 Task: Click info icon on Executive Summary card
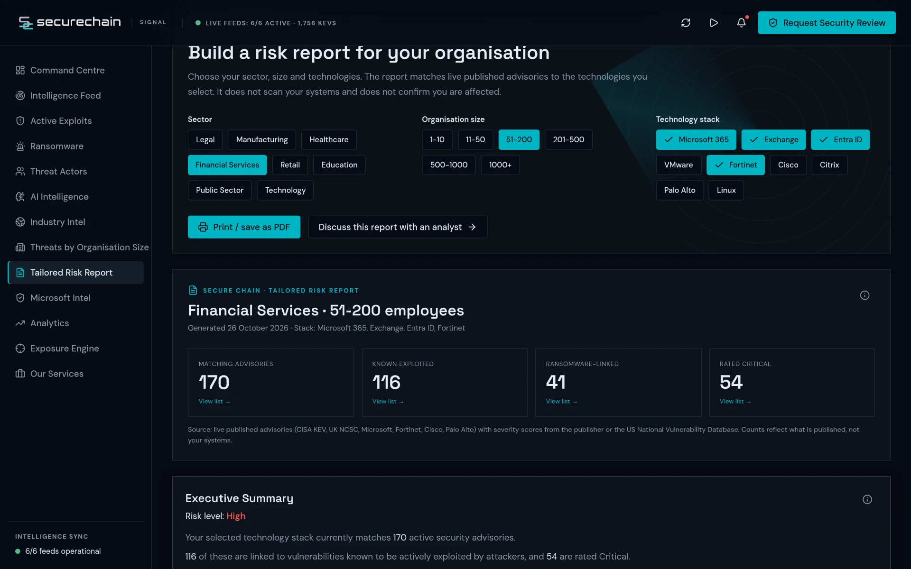coord(867,499)
